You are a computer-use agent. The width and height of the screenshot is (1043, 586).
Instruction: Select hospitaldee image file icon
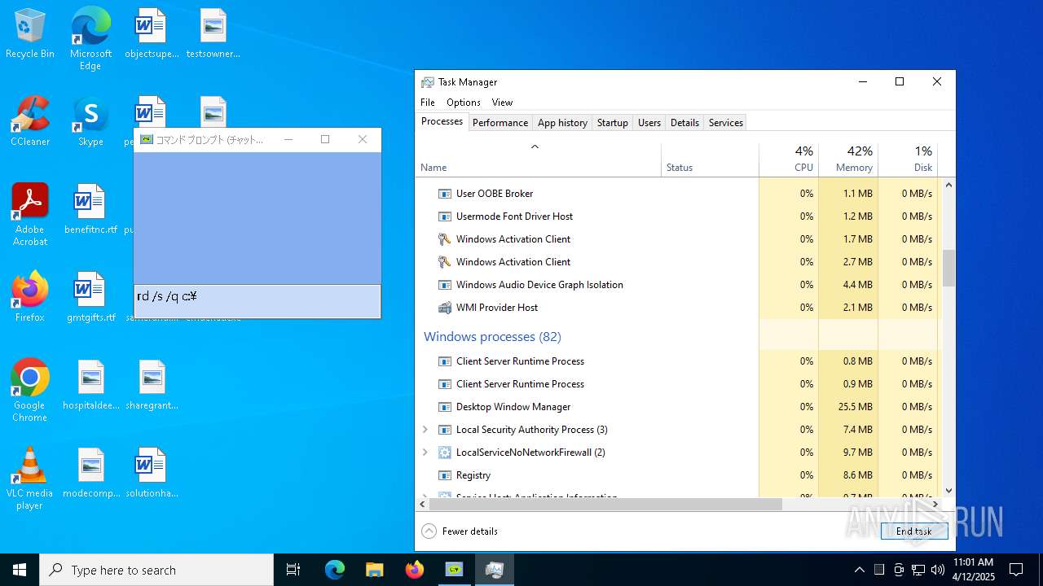[x=91, y=386]
